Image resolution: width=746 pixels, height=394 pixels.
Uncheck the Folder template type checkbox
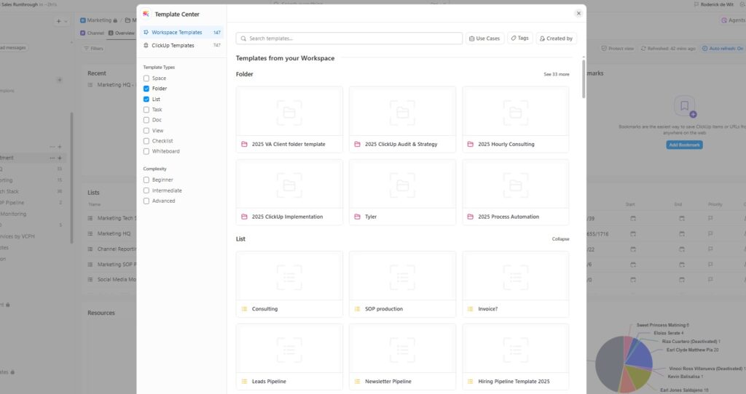point(146,89)
